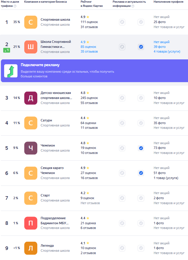
Task: Click the '111 оценок' text
Action: point(89,22)
